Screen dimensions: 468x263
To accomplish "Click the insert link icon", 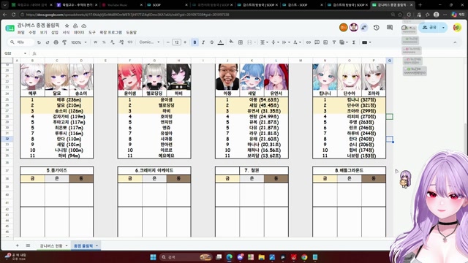I will click(x=309, y=42).
